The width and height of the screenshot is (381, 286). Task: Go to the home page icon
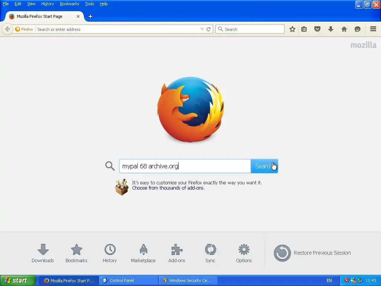[x=344, y=29]
